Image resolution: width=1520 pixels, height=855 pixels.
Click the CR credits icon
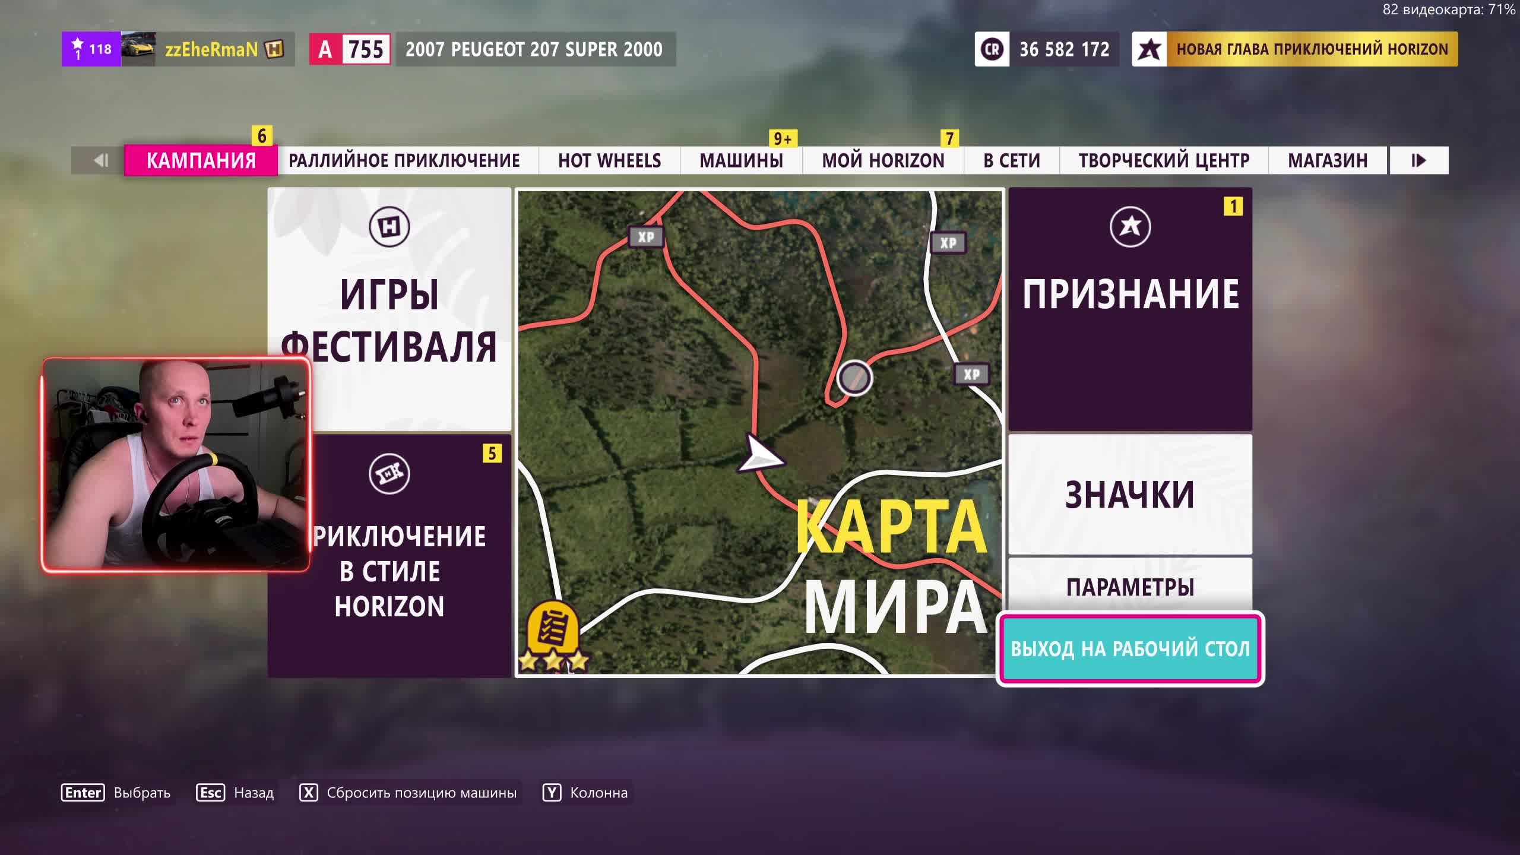pyautogui.click(x=992, y=49)
